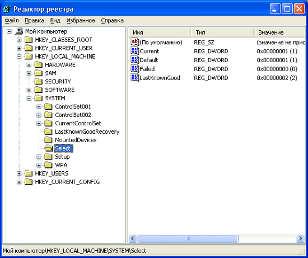Click the DWORD icon of Current value

(x=135, y=51)
